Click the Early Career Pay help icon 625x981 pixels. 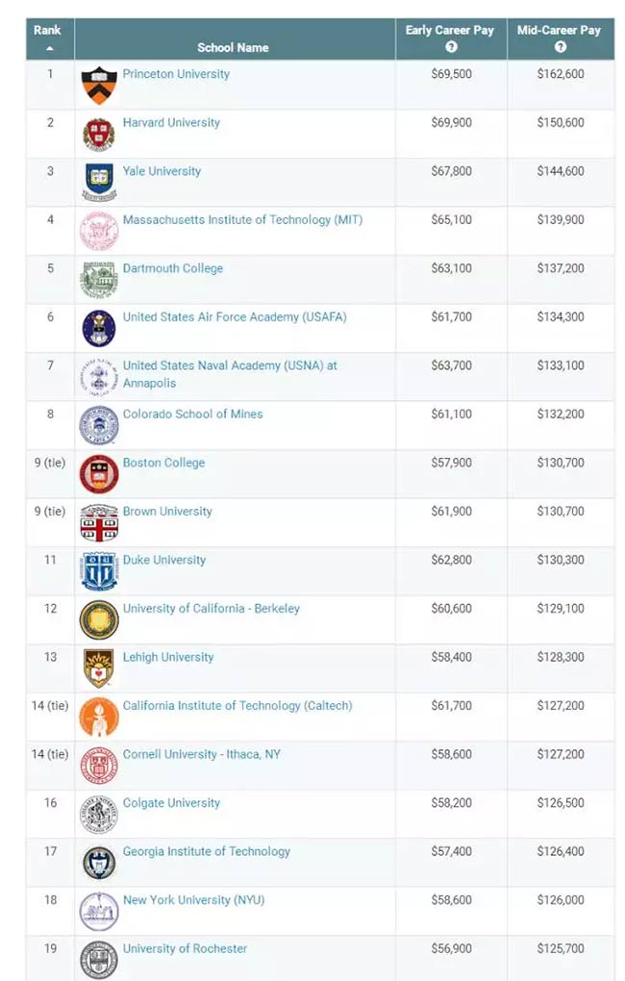pos(451,47)
